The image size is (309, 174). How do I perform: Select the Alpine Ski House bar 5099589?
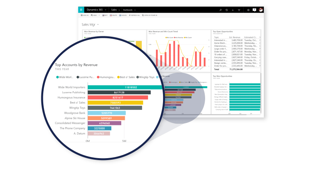tap(107, 118)
